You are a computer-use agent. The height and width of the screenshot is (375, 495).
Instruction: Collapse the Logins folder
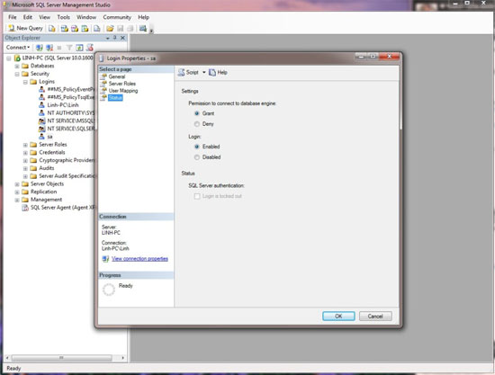(x=25, y=82)
